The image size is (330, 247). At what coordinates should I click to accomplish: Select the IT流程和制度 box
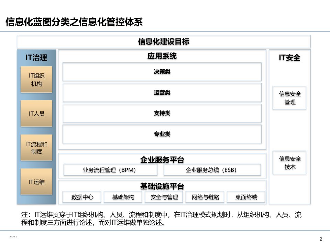pyautogui.click(x=36, y=148)
